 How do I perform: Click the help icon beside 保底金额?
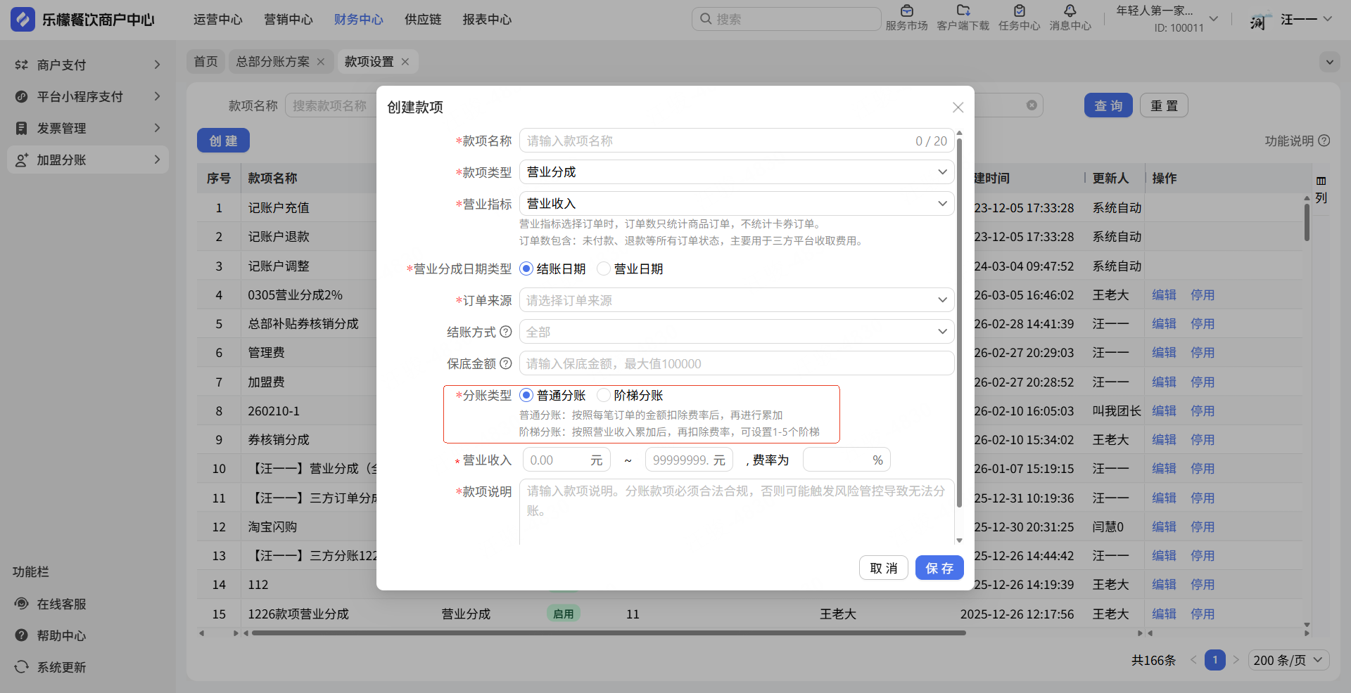point(505,363)
